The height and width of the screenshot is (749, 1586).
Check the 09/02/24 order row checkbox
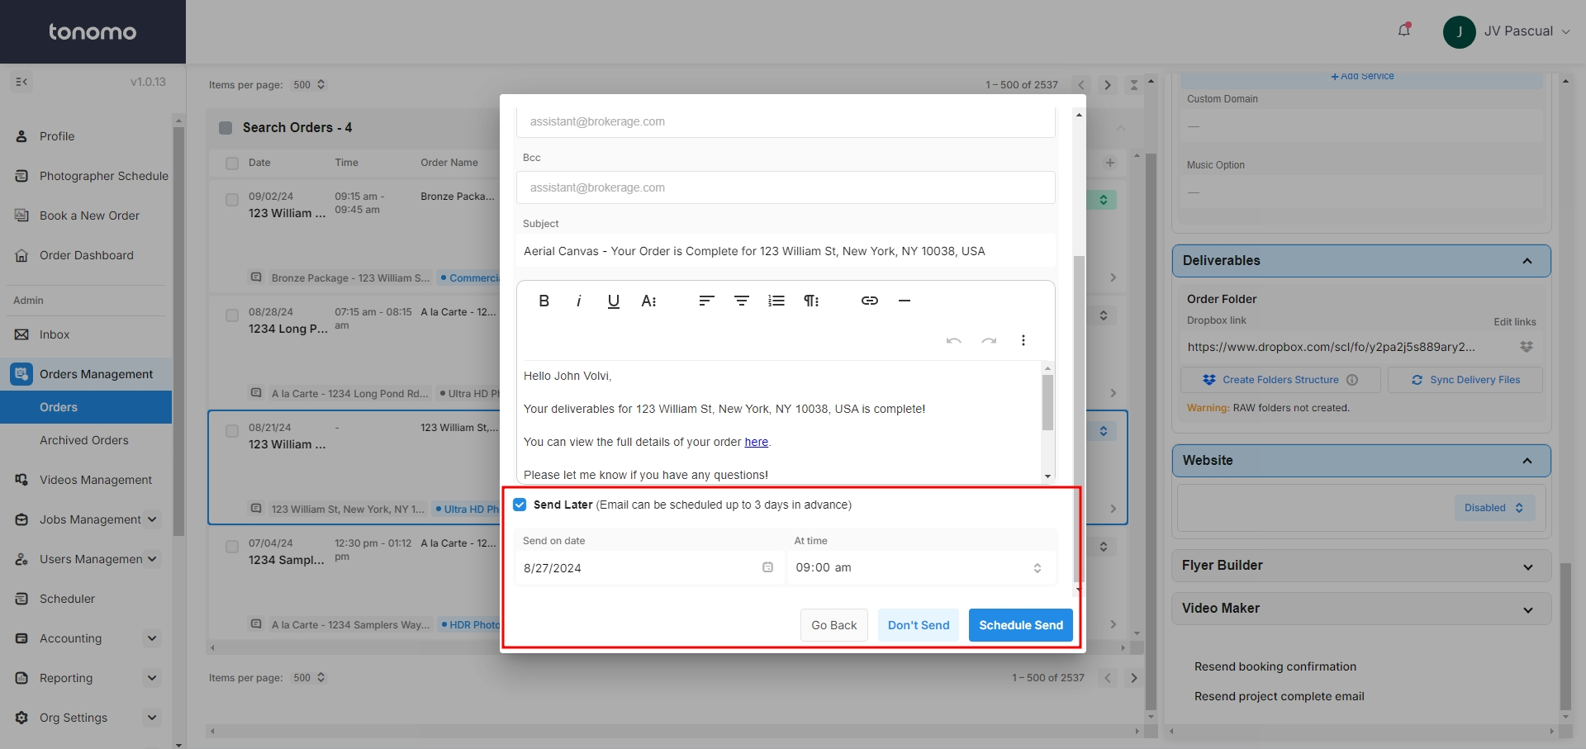pos(232,200)
